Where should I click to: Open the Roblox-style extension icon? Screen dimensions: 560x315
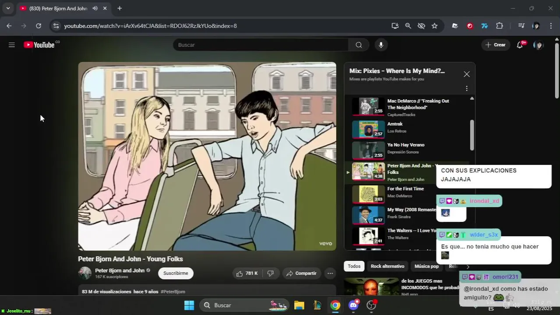point(455,26)
